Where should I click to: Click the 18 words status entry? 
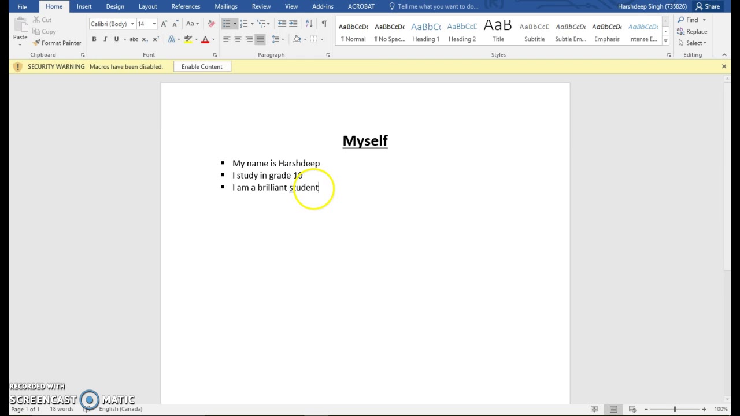61,409
